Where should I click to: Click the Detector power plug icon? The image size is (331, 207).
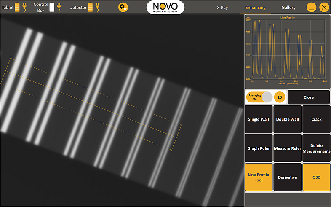click(x=98, y=8)
